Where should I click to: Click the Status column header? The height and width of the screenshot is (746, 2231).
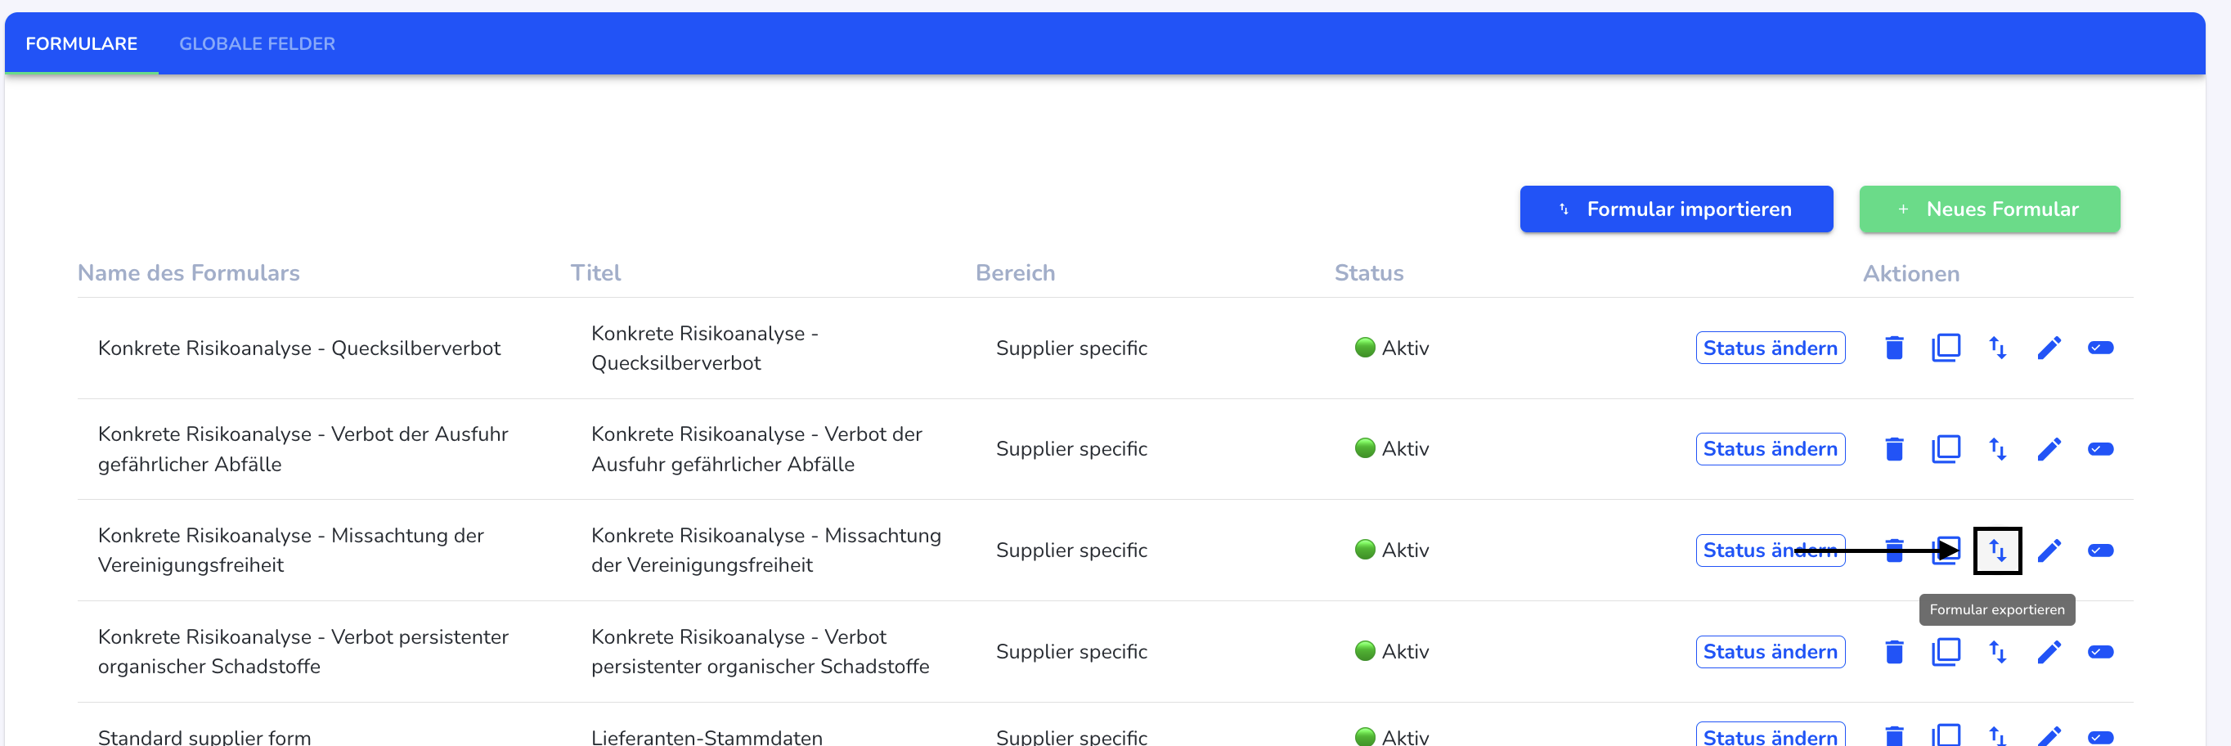click(x=1368, y=273)
